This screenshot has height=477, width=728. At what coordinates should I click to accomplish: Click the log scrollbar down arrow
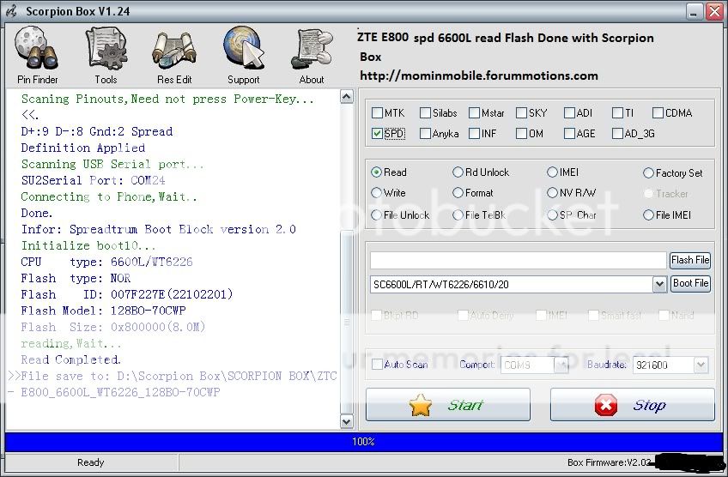[346, 421]
